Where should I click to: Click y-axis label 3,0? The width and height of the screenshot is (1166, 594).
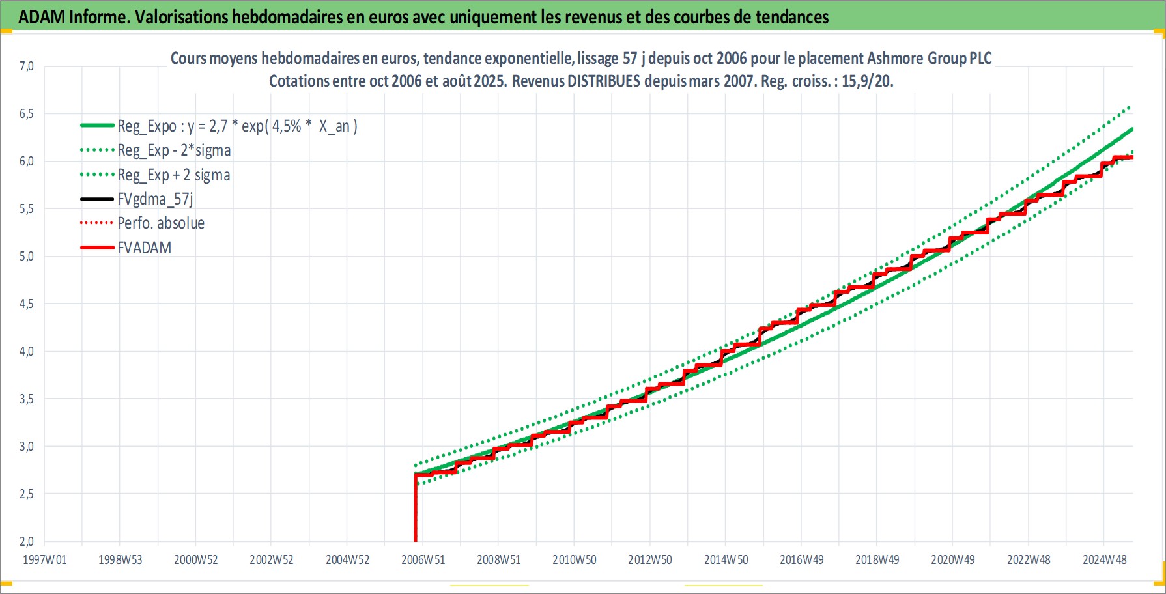click(26, 446)
